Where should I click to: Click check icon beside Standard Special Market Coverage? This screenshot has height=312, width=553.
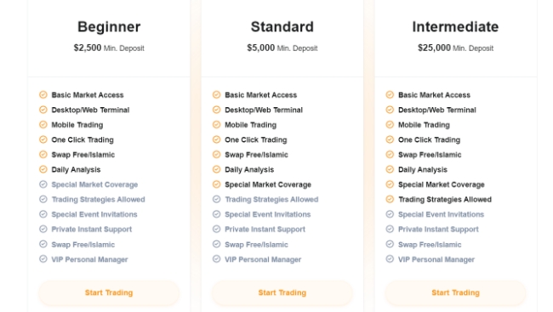pos(217,184)
